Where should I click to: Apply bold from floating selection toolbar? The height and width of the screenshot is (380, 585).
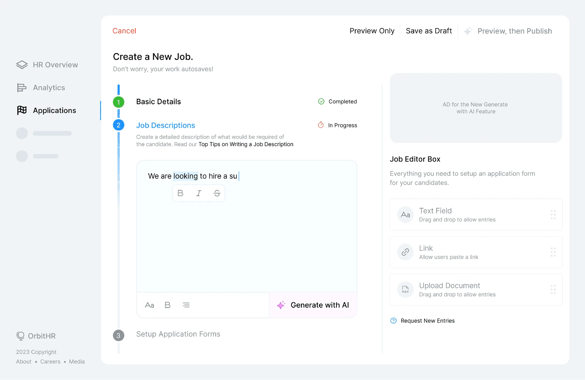click(180, 193)
